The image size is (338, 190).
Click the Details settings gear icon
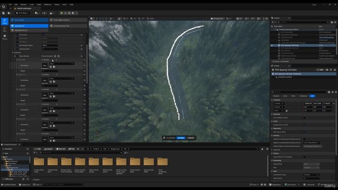(x=336, y=92)
